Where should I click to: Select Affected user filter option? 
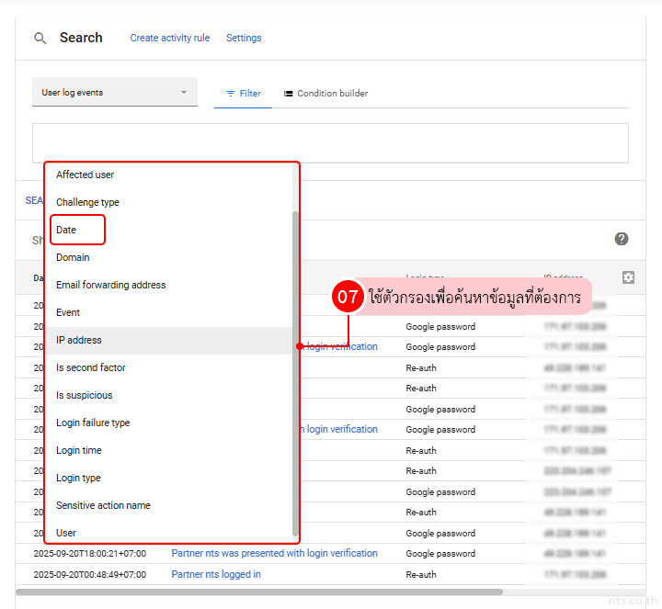click(x=86, y=175)
